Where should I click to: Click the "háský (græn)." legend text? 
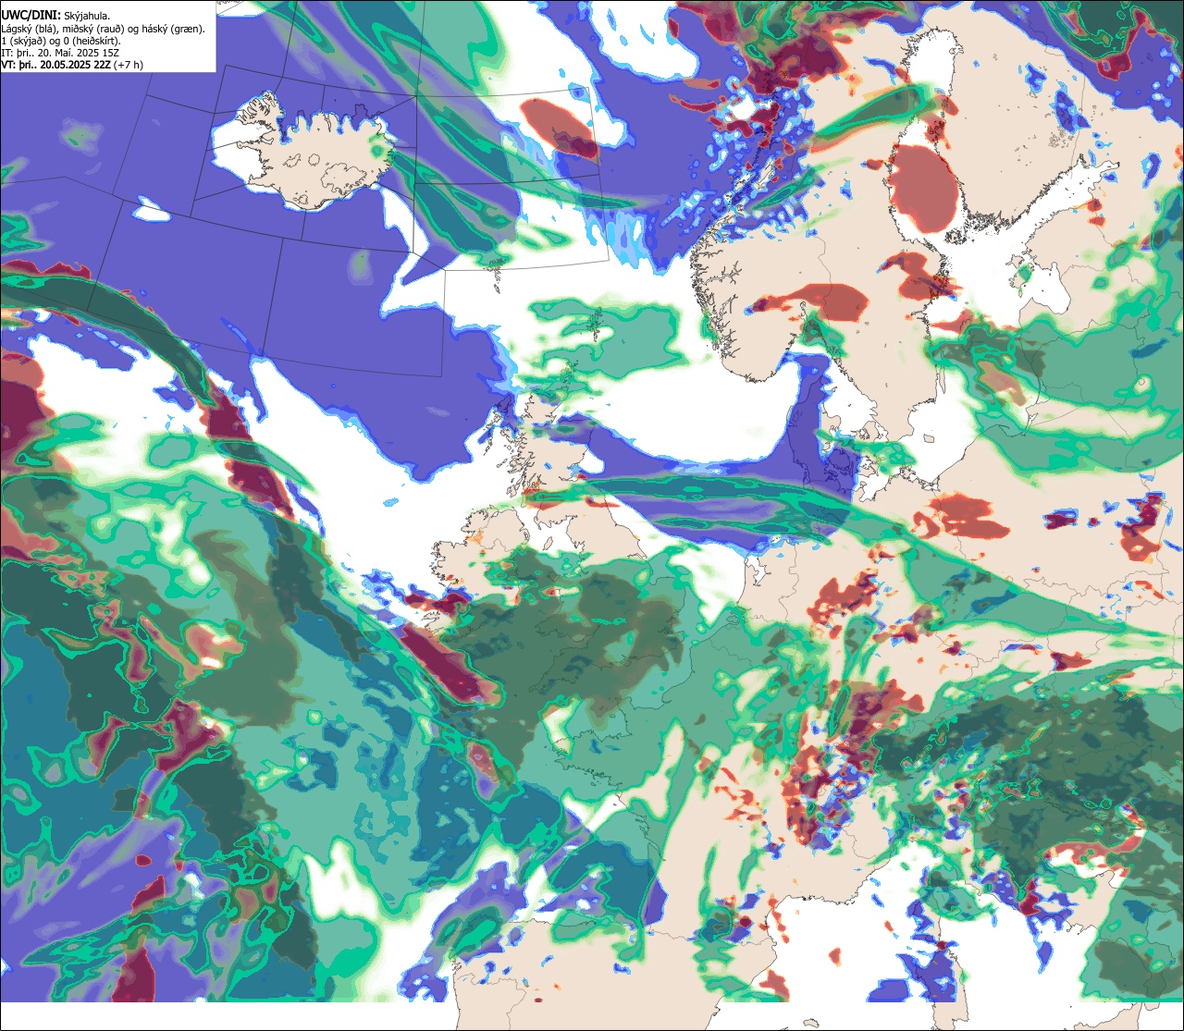173,29
